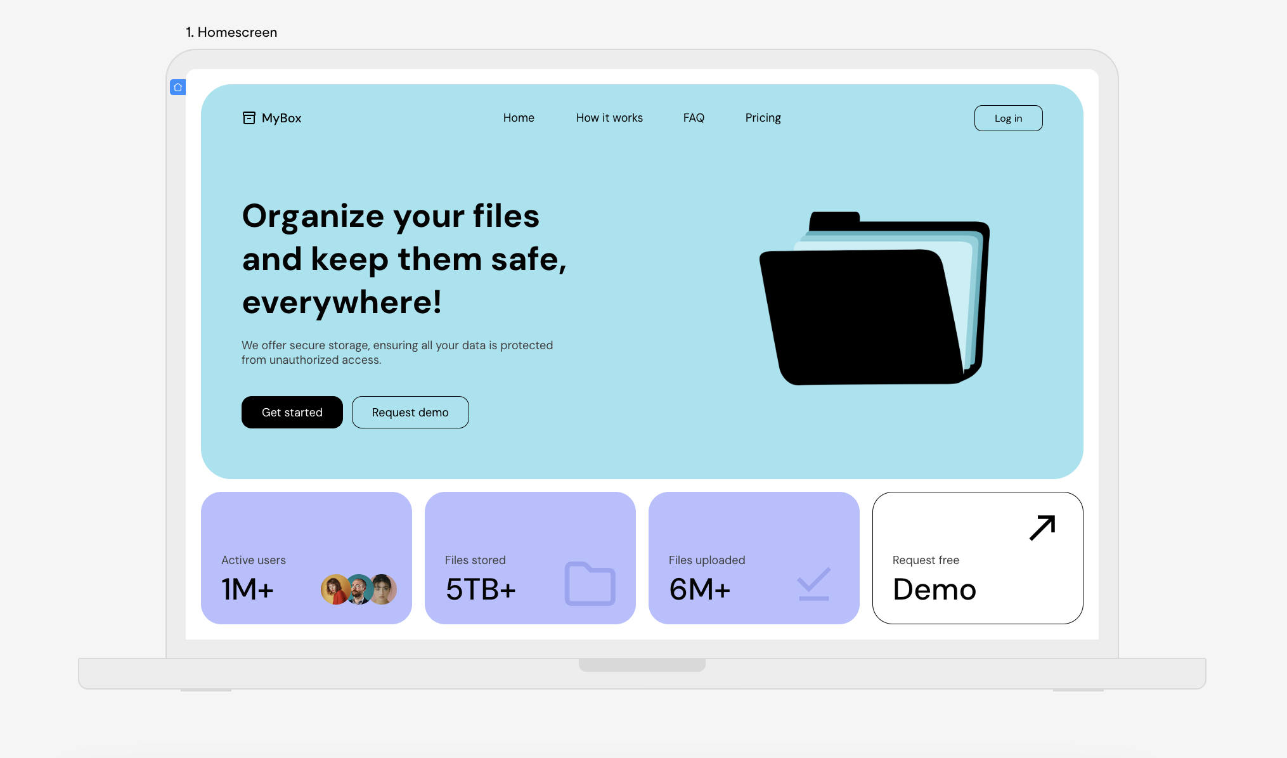This screenshot has width=1287, height=758.
Task: Click the MyBox box logo icon
Action: [x=249, y=118]
